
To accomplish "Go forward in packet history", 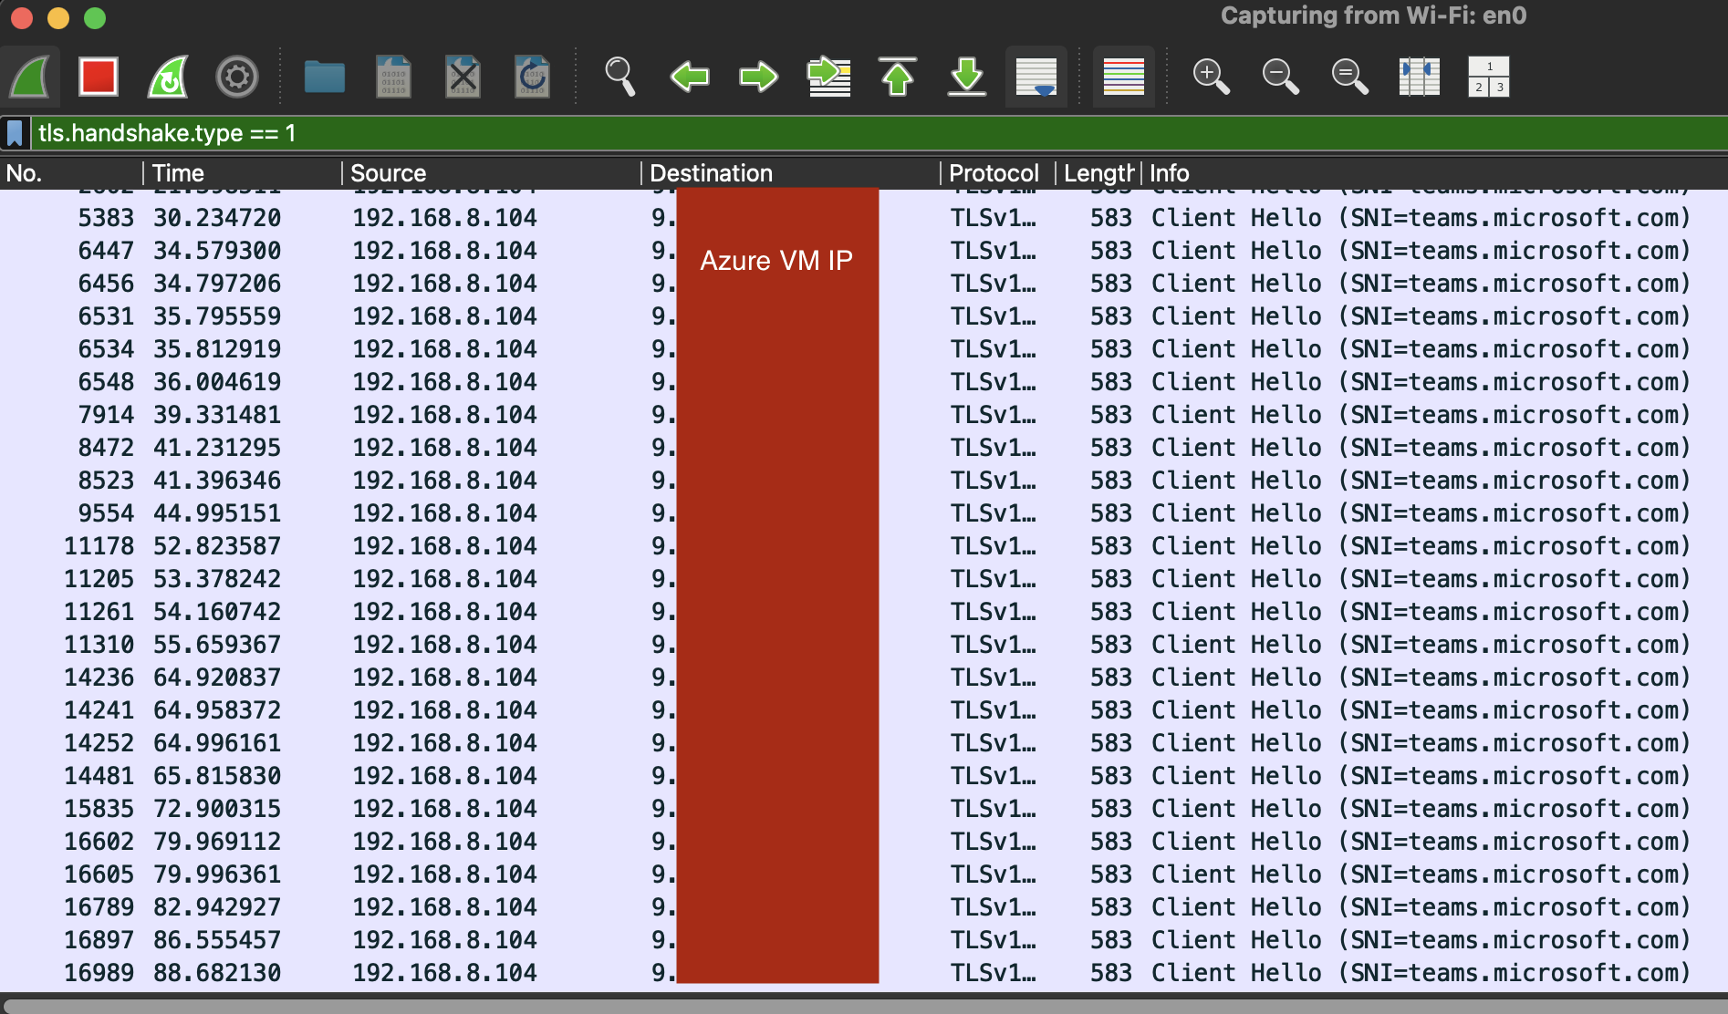I will [x=759, y=77].
